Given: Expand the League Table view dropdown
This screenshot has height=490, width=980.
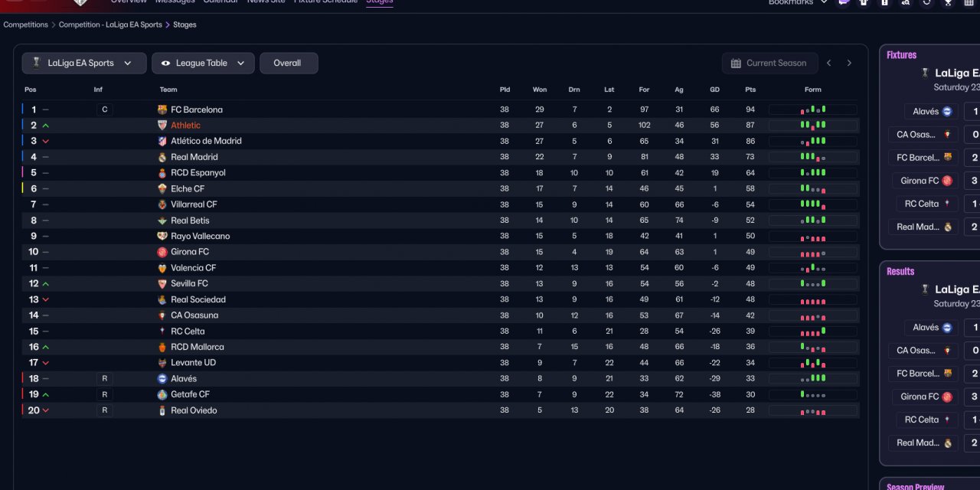Looking at the screenshot, I should pyautogui.click(x=203, y=63).
